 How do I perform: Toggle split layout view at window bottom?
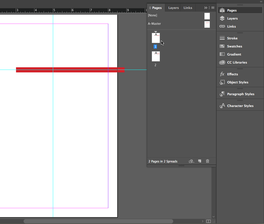coord(209,221)
